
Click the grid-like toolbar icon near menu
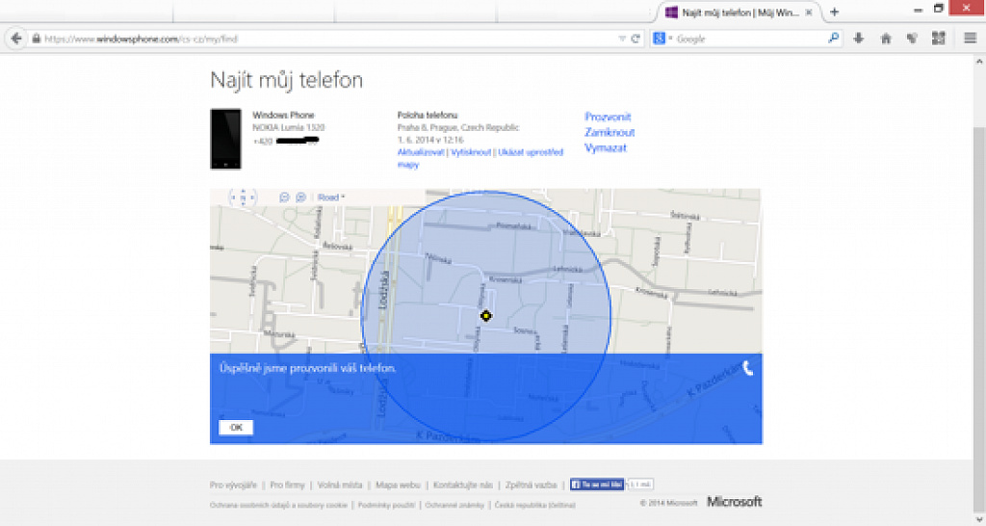pos(939,39)
